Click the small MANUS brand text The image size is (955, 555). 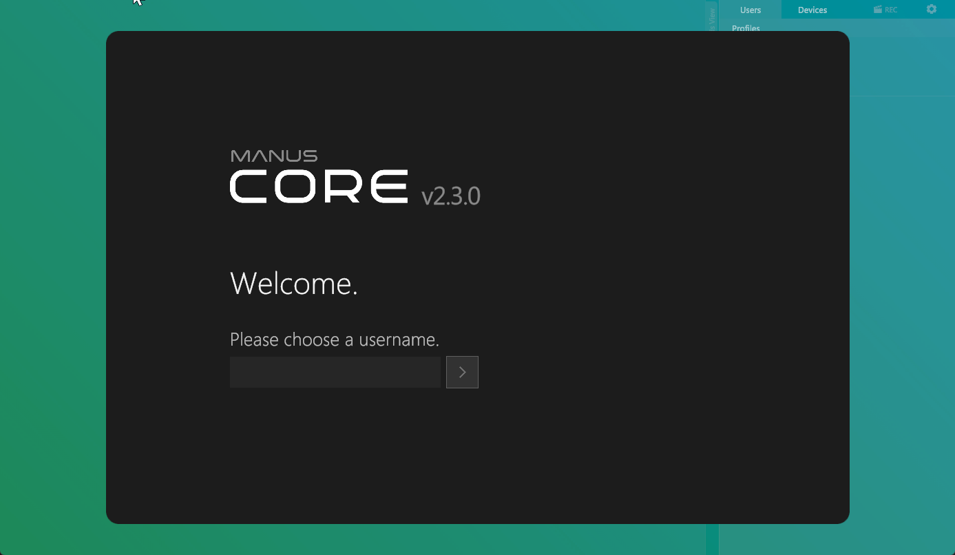(273, 156)
